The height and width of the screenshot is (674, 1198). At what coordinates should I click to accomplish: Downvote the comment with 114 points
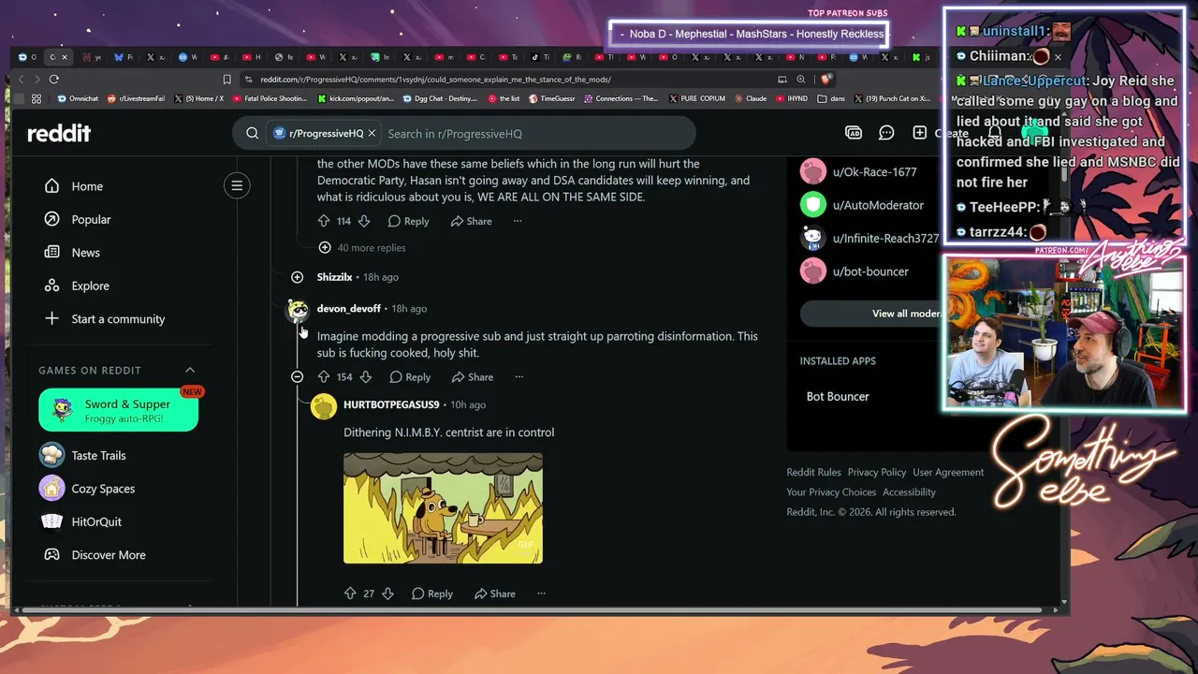pyautogui.click(x=364, y=221)
